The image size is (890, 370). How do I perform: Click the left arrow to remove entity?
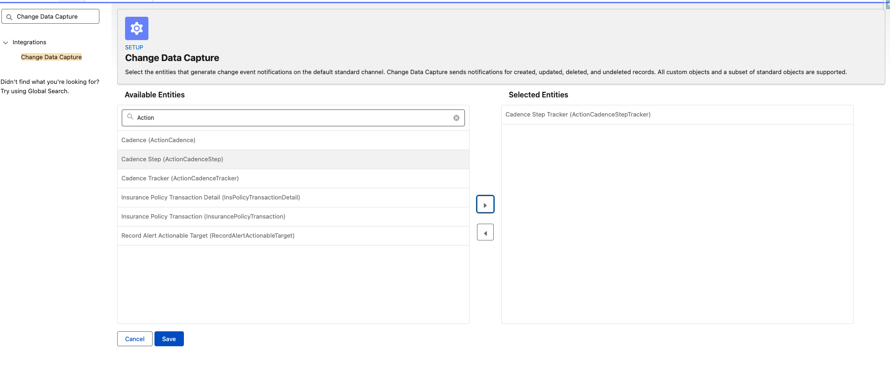click(485, 233)
